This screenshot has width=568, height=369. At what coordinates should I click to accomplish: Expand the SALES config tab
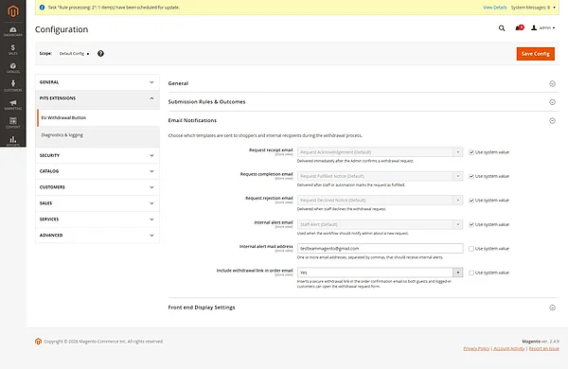pos(98,203)
